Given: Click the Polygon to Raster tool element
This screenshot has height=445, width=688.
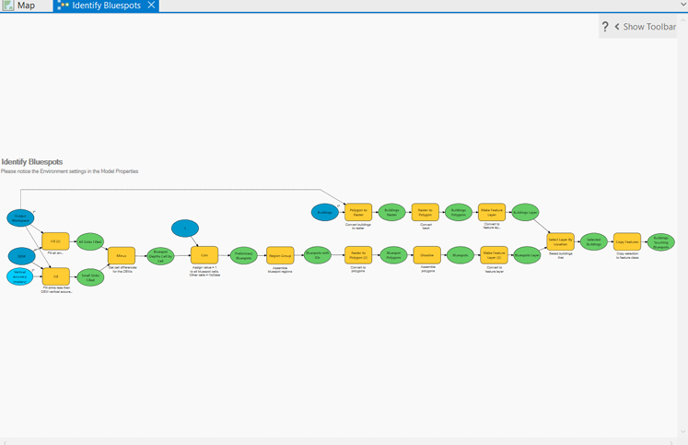Looking at the screenshot, I should [358, 212].
